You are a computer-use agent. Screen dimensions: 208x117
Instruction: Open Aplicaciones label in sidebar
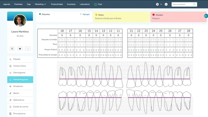(19, 100)
